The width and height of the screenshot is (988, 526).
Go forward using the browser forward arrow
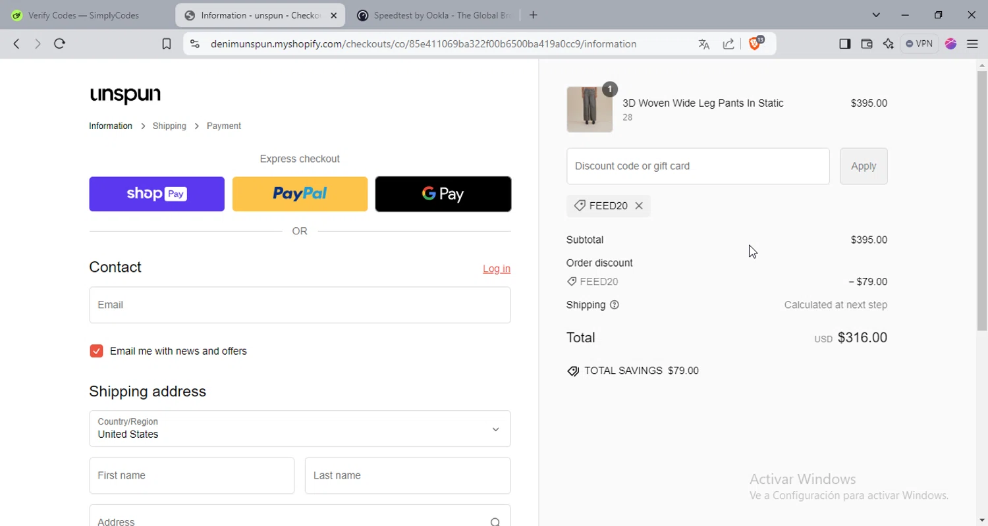[38, 43]
